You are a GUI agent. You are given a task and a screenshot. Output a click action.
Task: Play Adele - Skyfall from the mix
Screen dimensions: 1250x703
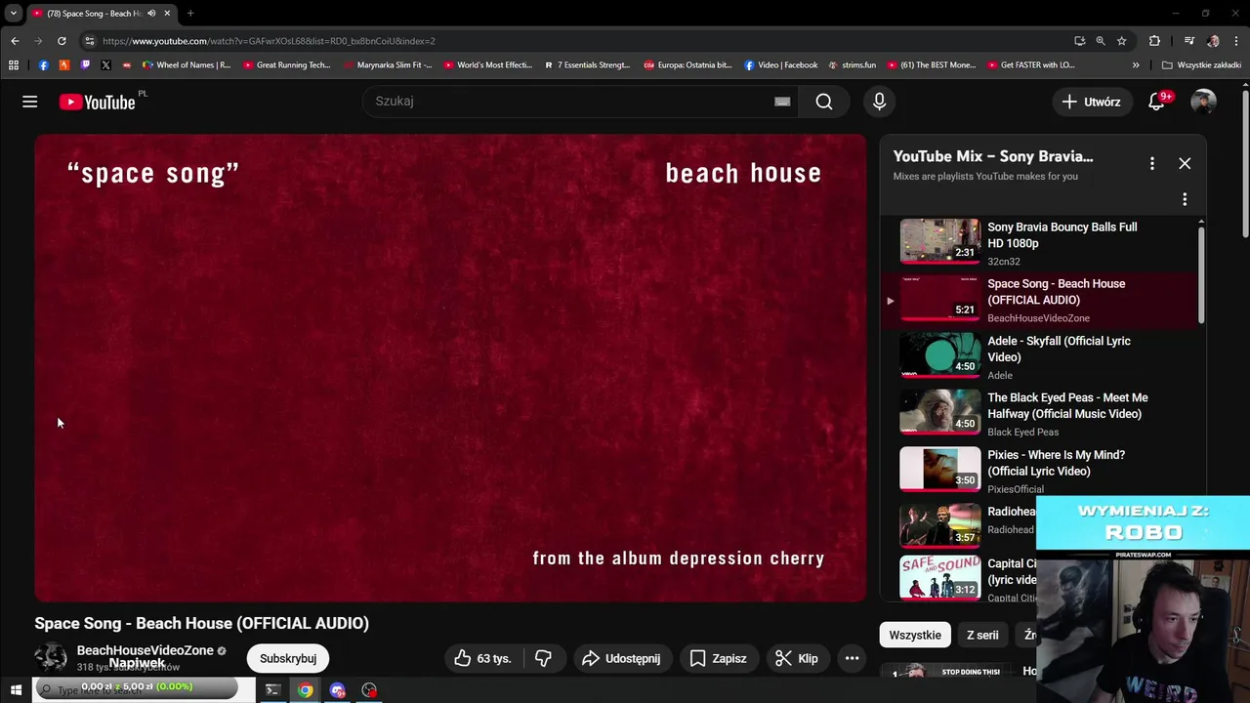coord(1038,356)
